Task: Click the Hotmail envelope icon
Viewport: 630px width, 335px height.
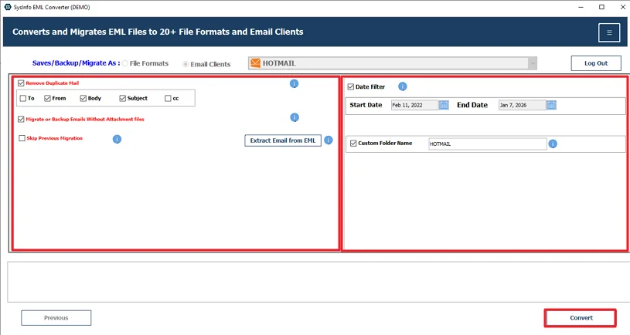Action: tap(255, 63)
